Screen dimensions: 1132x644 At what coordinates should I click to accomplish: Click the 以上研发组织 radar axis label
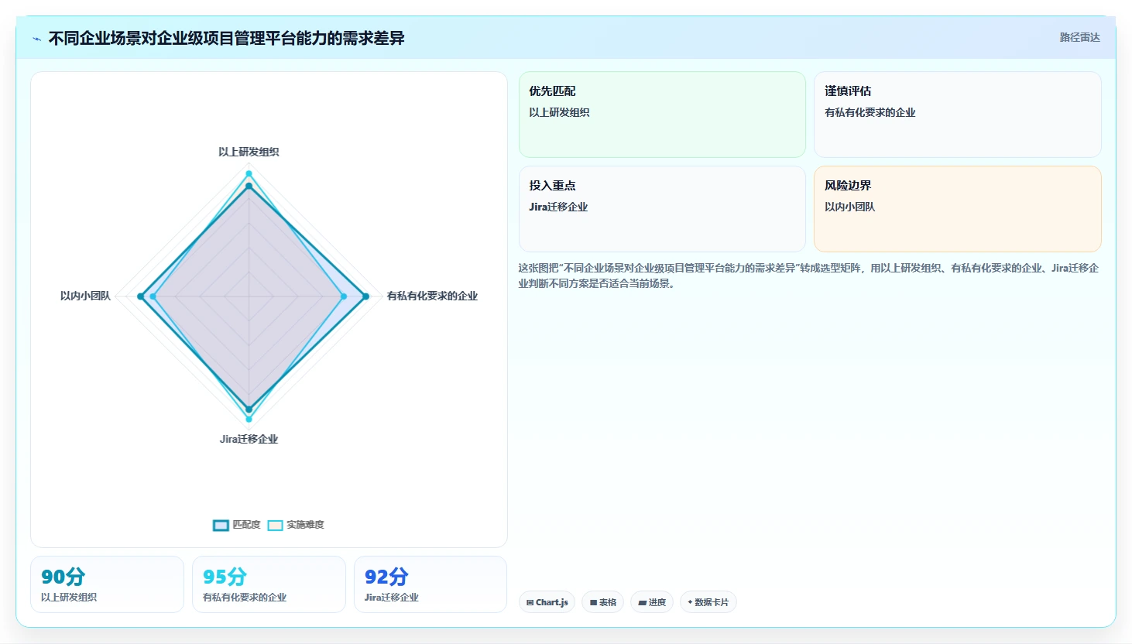click(249, 152)
